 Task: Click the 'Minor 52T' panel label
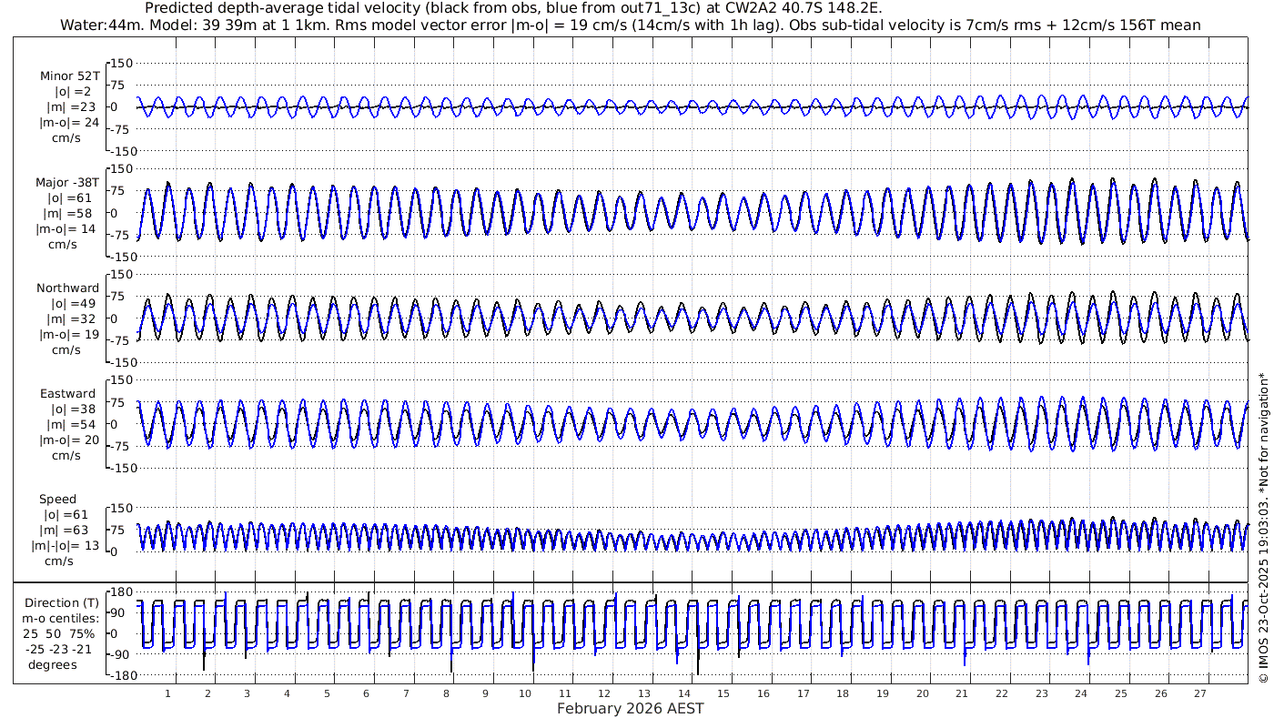[x=70, y=76]
